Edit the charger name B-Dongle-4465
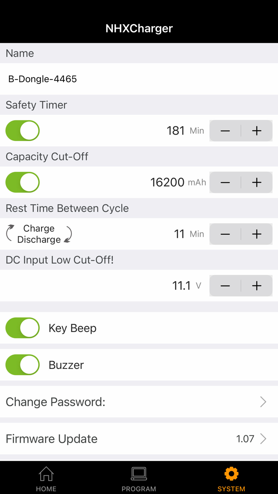Viewport: 278px width, 494px height. click(x=42, y=79)
